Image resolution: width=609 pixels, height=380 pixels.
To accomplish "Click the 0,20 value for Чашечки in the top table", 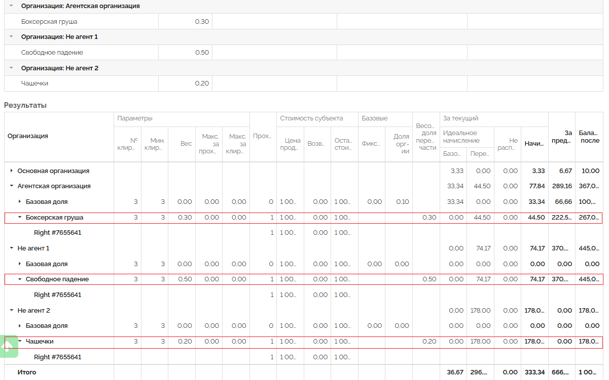I will coord(201,83).
